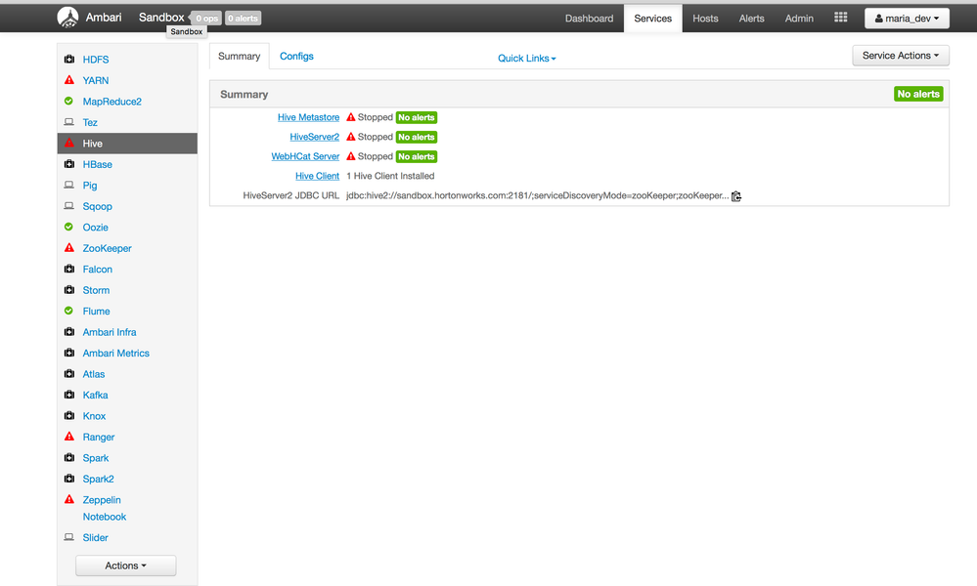The image size is (977, 586).
Task: Select the Kafka service link
Action: (x=95, y=395)
